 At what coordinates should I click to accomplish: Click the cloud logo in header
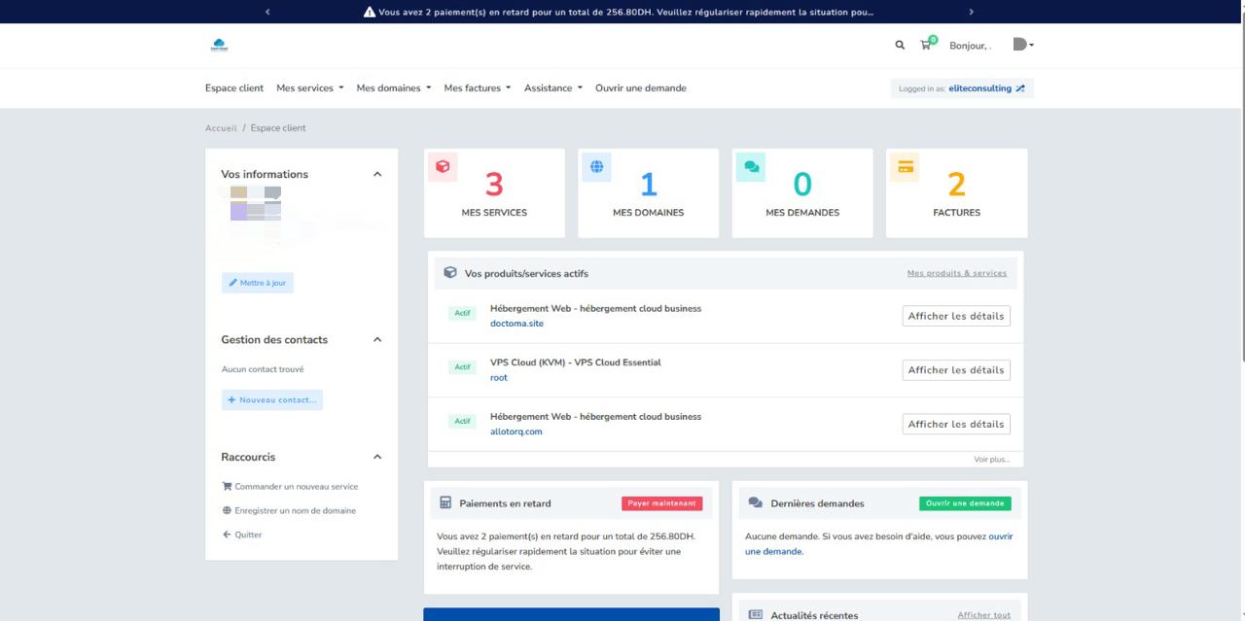coord(219,45)
